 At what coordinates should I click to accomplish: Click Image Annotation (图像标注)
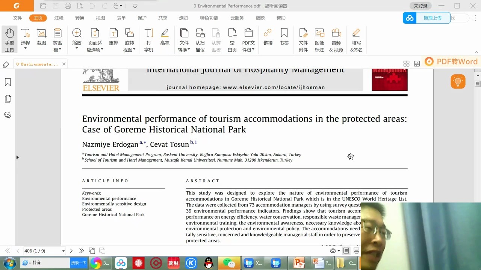click(x=319, y=40)
